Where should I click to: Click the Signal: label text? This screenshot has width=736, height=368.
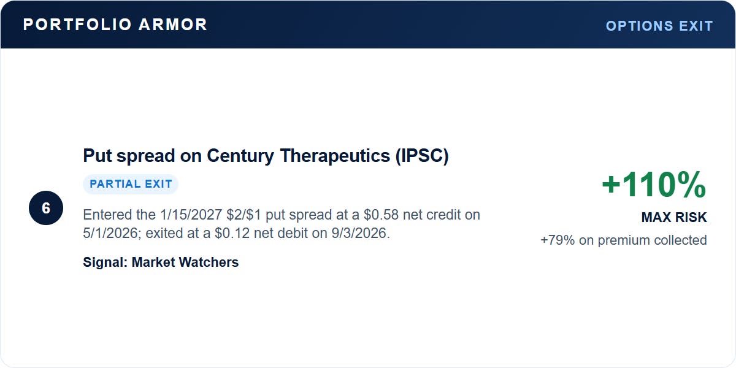tap(105, 263)
